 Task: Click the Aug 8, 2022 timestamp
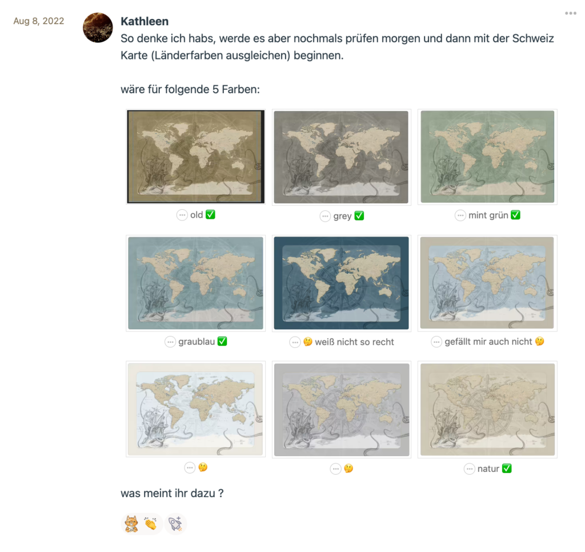tap(39, 21)
